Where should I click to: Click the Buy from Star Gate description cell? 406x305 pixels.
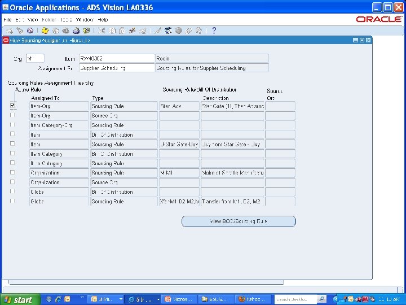pos(232,144)
